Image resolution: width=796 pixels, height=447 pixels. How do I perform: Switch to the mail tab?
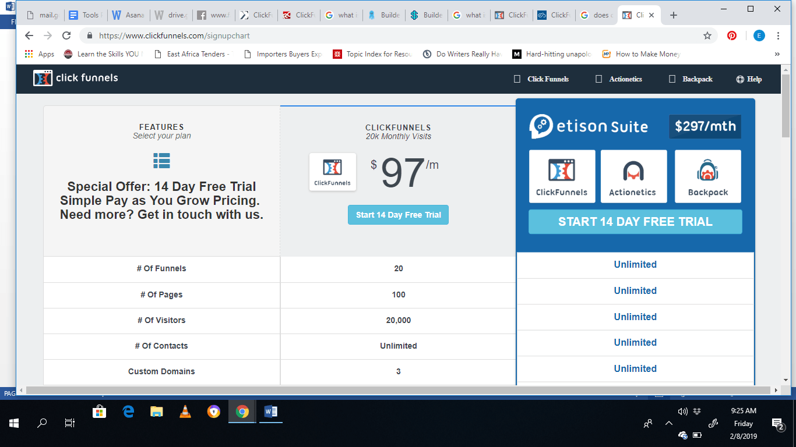pos(42,15)
